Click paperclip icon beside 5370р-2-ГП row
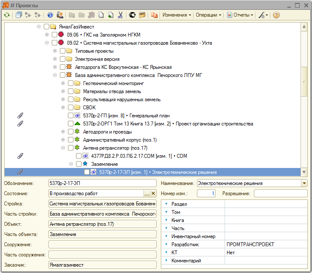This screenshot has height=273, width=312. coord(20,116)
